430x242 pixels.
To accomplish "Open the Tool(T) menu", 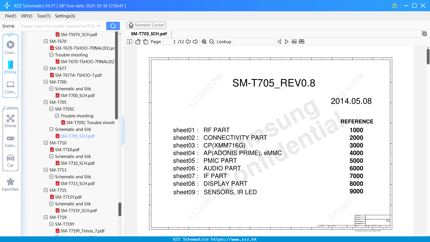I will pyautogui.click(x=44, y=16).
